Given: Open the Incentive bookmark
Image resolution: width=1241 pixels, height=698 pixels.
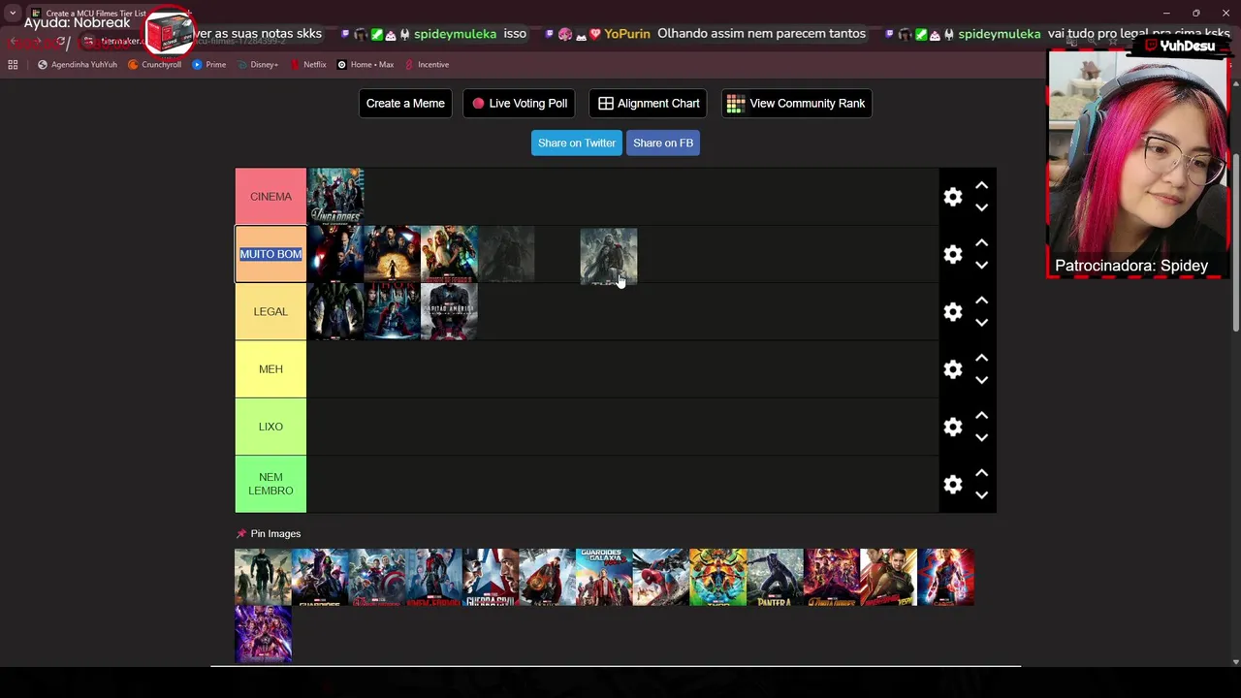Looking at the screenshot, I should tap(427, 65).
